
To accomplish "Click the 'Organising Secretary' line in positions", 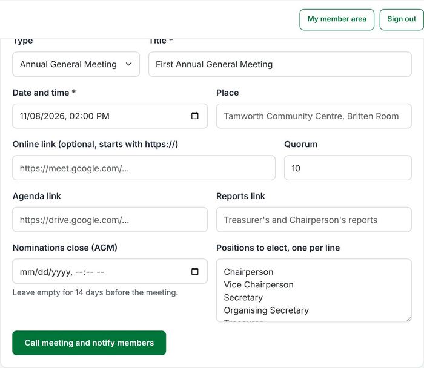I will point(266,310).
